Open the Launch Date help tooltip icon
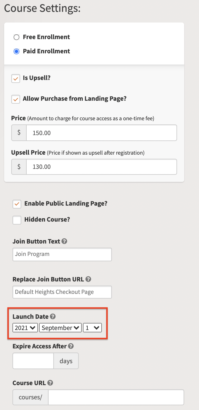 (53, 317)
